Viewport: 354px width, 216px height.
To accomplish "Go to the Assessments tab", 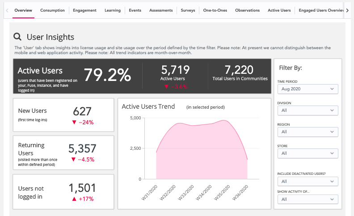I will (161, 10).
